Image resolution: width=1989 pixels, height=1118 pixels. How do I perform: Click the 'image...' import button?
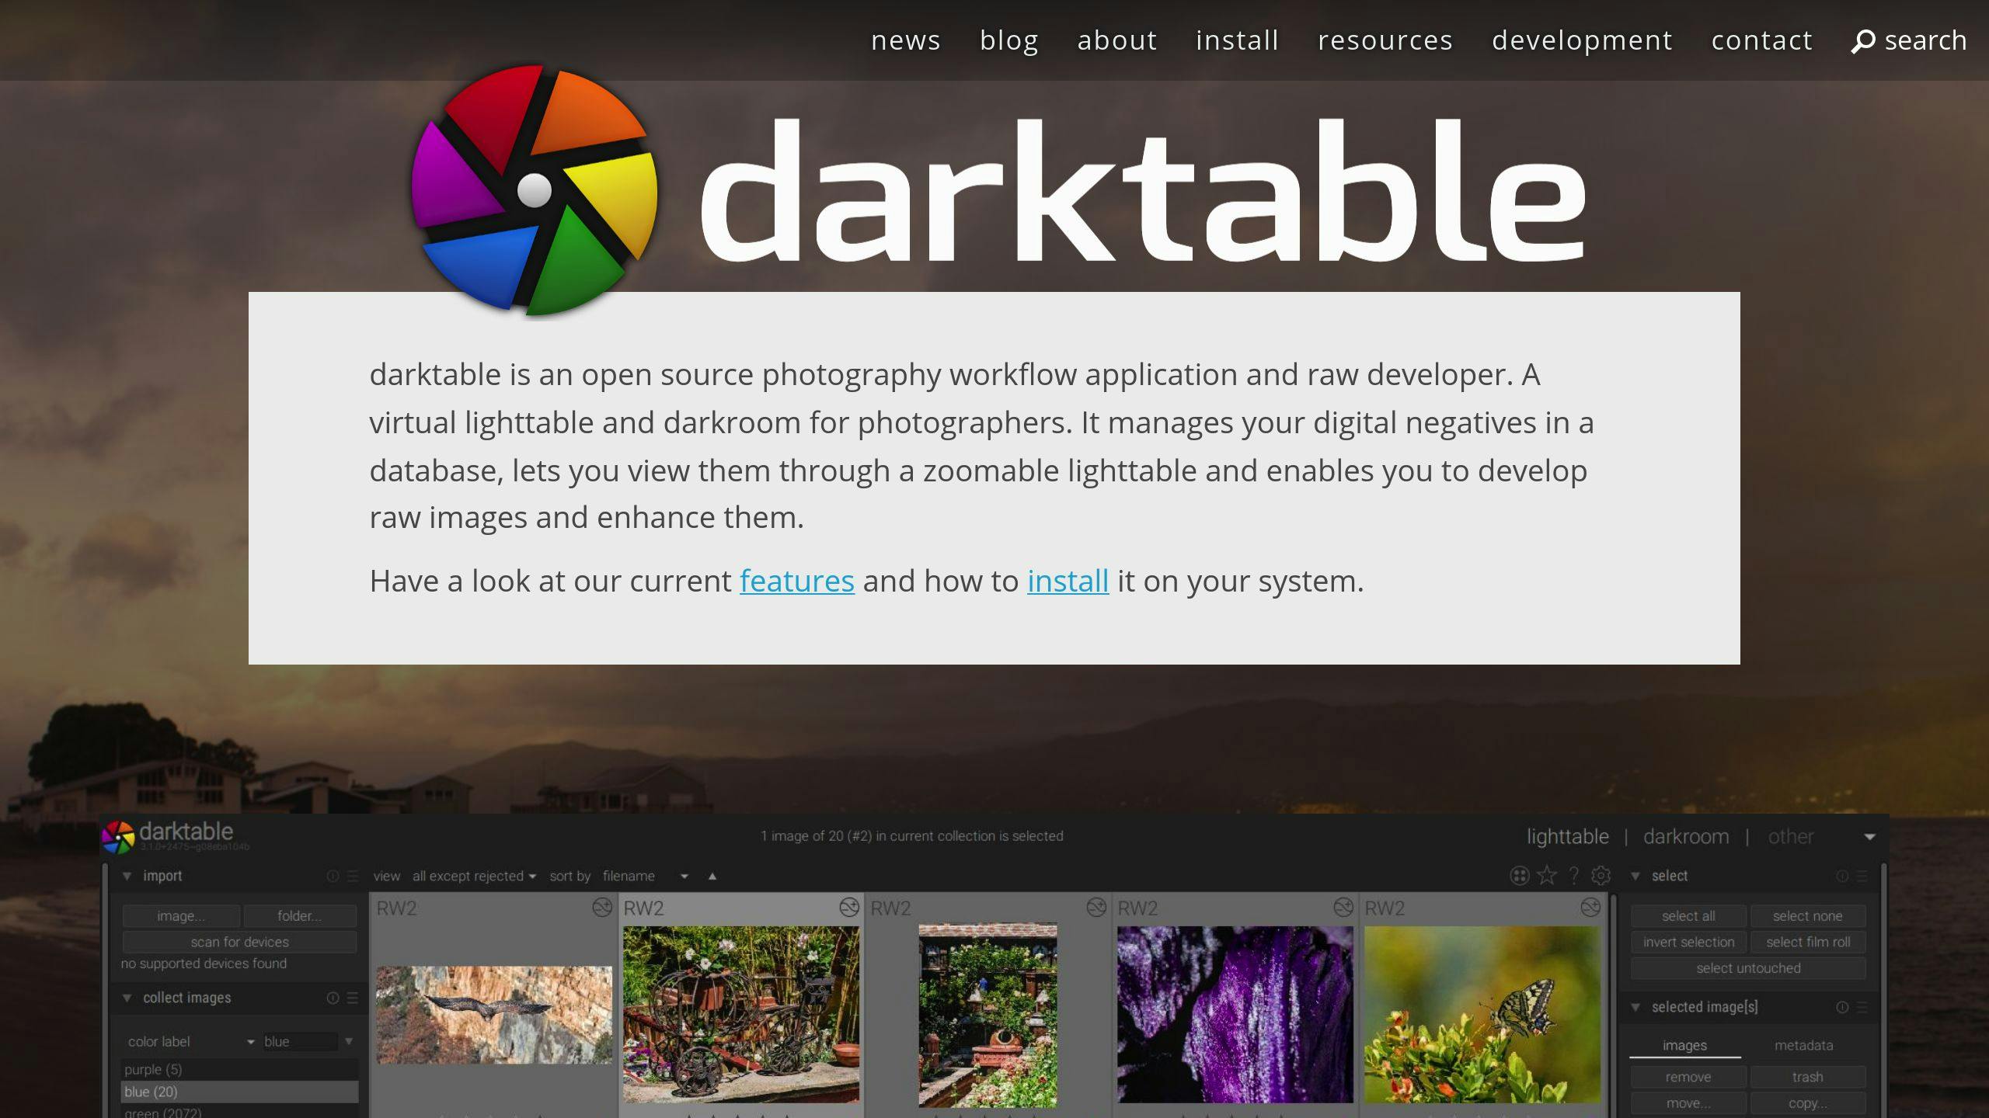(181, 916)
